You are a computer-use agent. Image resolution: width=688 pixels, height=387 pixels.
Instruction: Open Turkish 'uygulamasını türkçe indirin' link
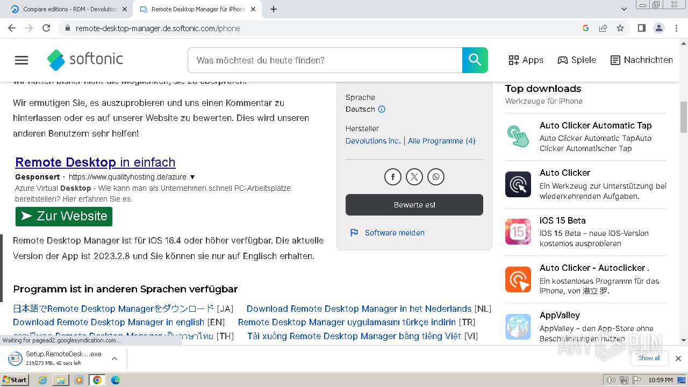point(347,322)
